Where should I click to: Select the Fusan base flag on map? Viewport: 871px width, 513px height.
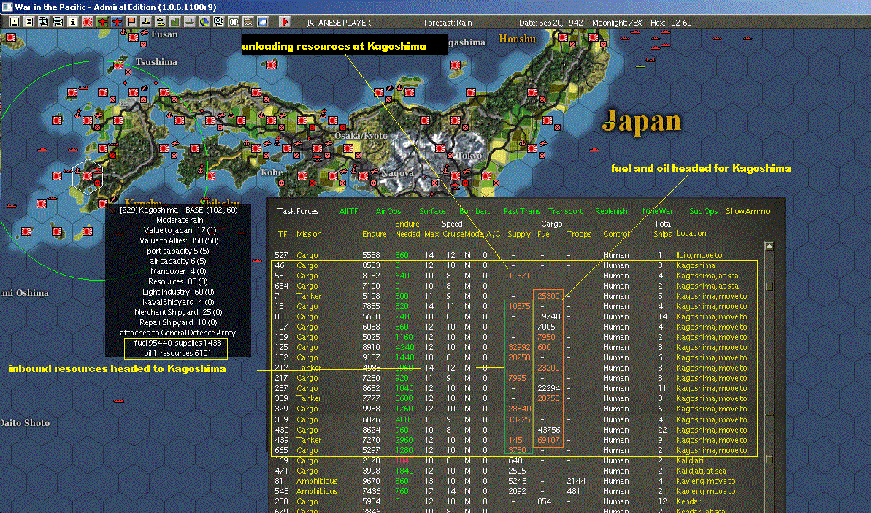134,37
